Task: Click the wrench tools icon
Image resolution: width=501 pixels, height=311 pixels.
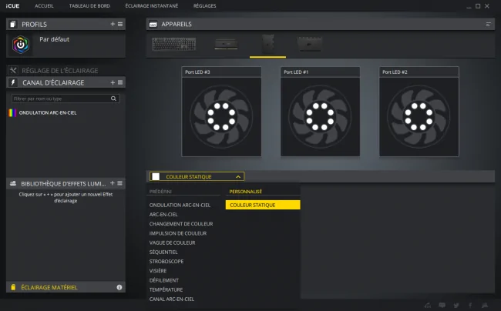Action: point(13,70)
